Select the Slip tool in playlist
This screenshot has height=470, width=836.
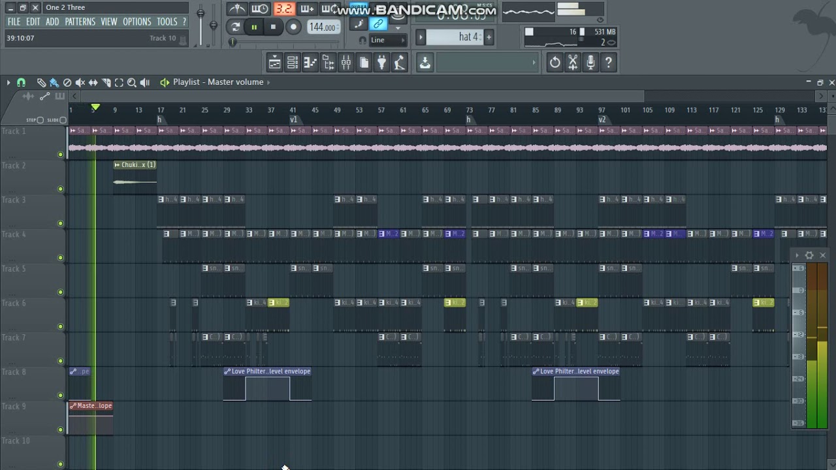tap(93, 82)
